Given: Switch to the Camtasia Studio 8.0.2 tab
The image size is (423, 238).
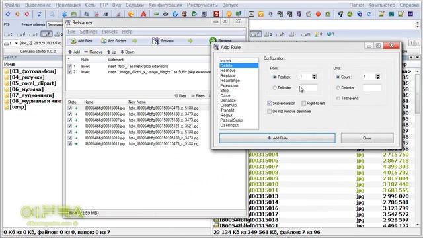Looking at the screenshot, I should coord(38,51).
